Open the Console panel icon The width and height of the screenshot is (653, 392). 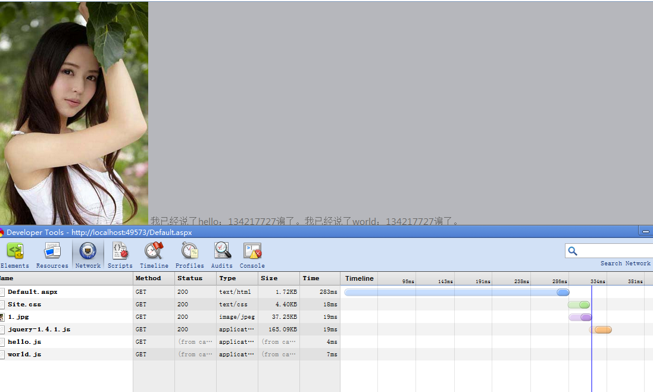click(x=252, y=252)
